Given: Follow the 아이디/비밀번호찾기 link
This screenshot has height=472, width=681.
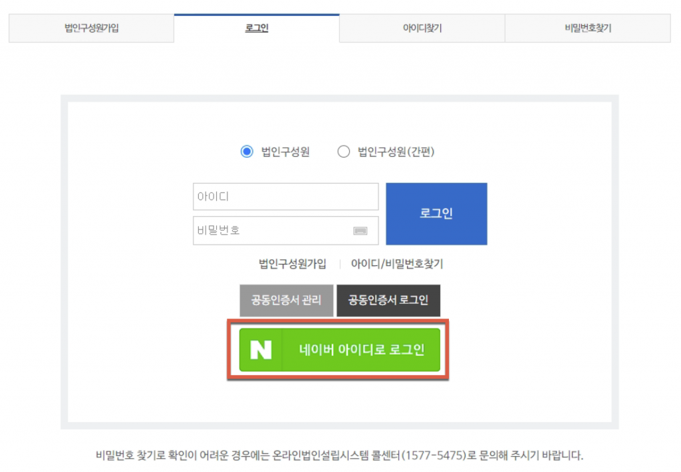Looking at the screenshot, I should 397,264.
